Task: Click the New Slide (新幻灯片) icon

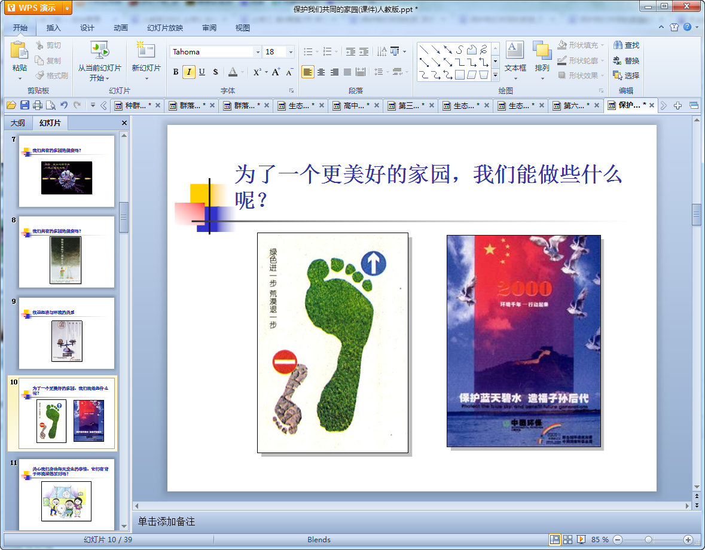Action: [146, 50]
